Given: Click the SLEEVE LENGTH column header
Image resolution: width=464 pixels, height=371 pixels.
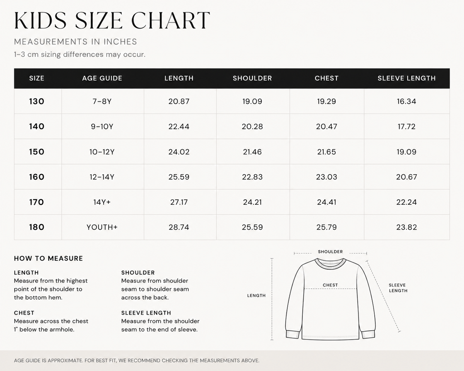Looking at the screenshot, I should coord(407,78).
